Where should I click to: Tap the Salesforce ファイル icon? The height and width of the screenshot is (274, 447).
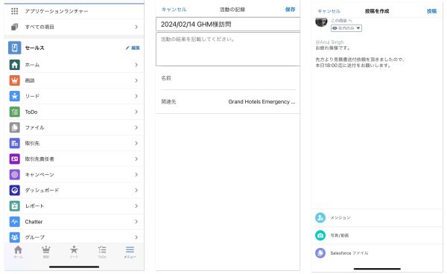click(320, 253)
